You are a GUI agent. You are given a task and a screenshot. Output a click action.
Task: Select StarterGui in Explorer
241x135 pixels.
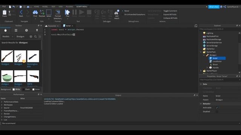[210, 49]
